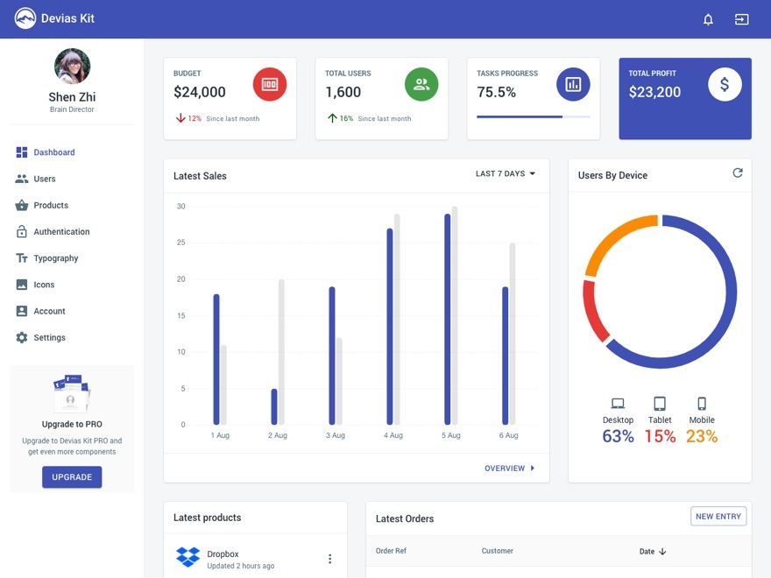
Task: Click the sign out icon in header
Action: point(741,19)
